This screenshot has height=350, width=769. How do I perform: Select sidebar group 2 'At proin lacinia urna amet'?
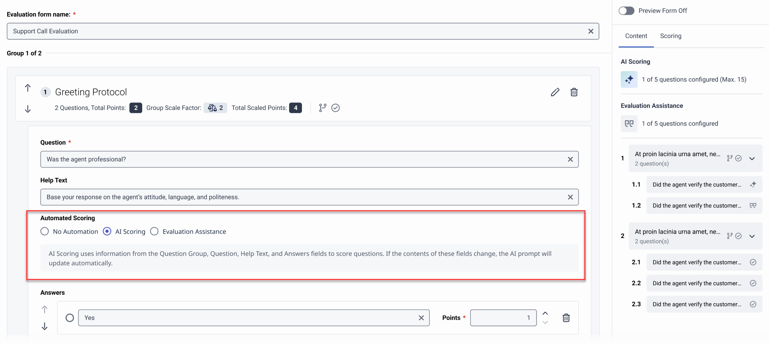(696, 236)
